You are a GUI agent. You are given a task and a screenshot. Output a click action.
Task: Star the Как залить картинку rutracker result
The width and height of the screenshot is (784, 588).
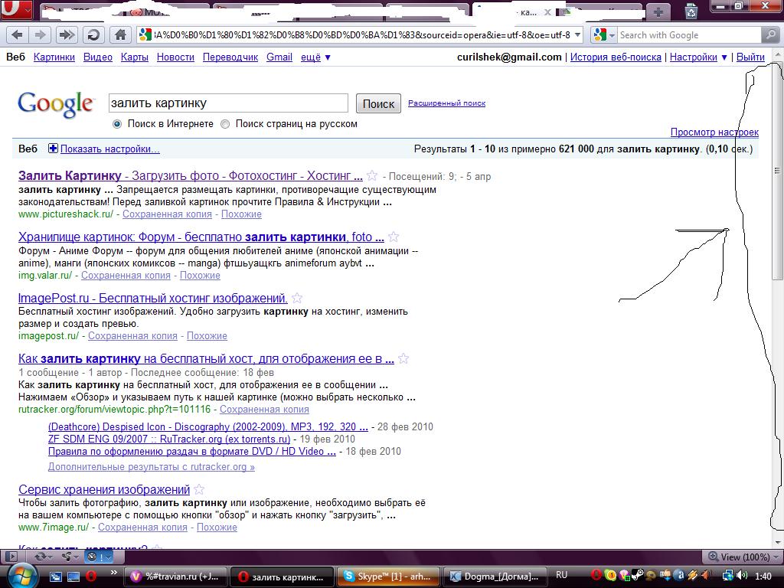pos(403,358)
